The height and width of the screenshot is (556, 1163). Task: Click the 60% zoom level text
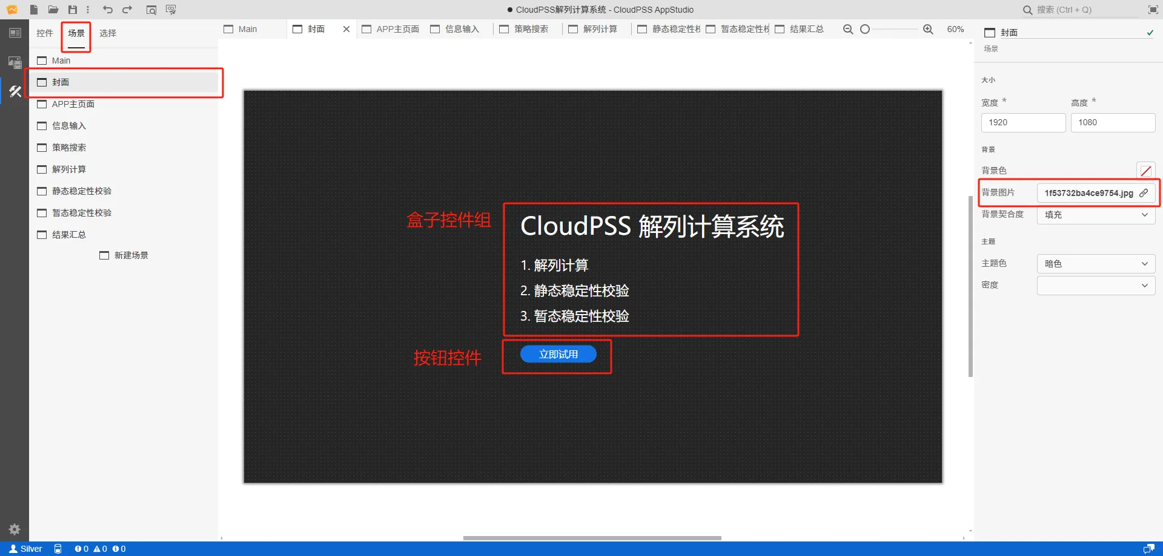pos(955,29)
